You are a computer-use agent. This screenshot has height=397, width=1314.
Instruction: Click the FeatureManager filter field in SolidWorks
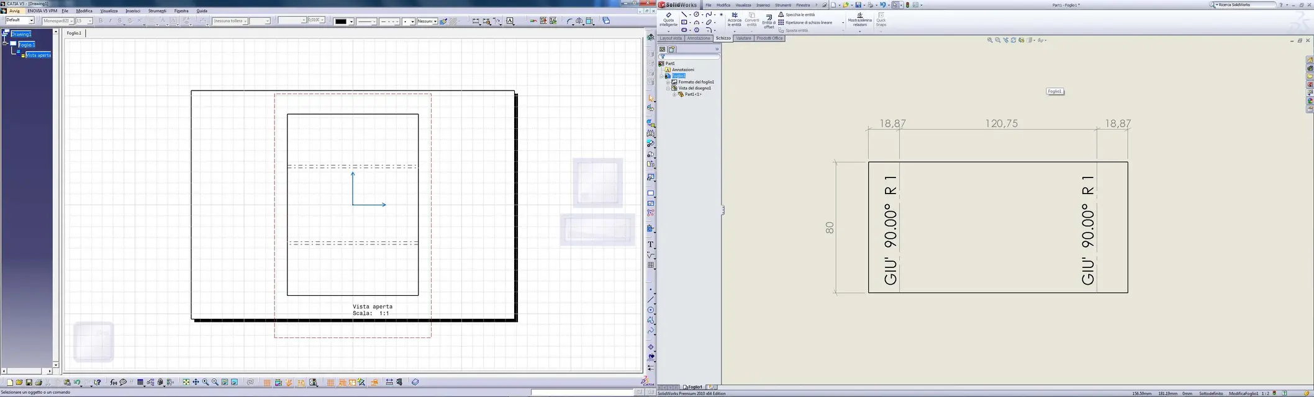(689, 56)
